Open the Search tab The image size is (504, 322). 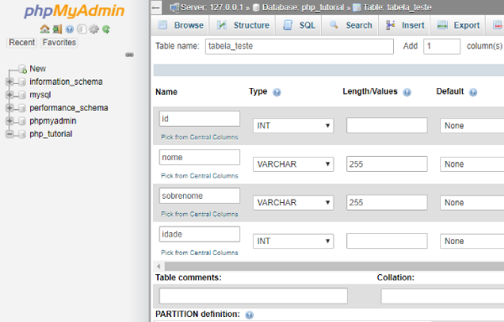[x=350, y=25]
